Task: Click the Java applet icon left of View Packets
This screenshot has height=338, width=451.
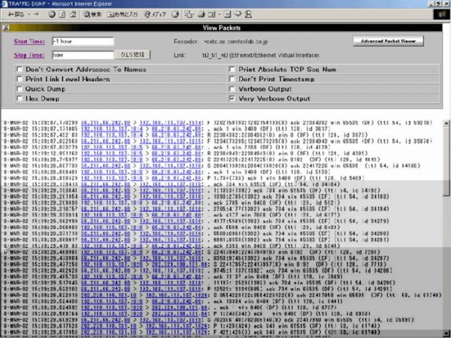Action: (6, 28)
